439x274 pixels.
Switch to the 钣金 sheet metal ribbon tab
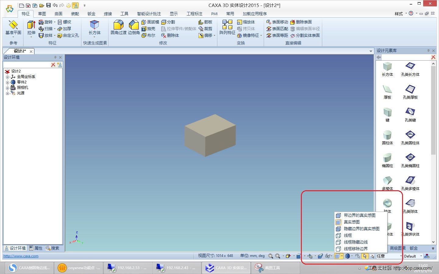pyautogui.click(x=91, y=14)
